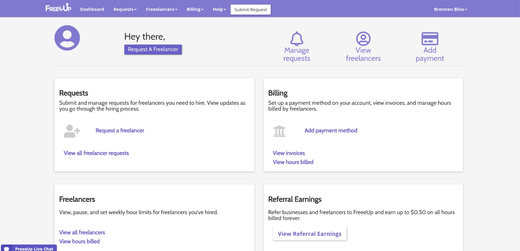This screenshot has height=251, width=520.
Task: Click the Request A Freelancer button
Action: [153, 49]
